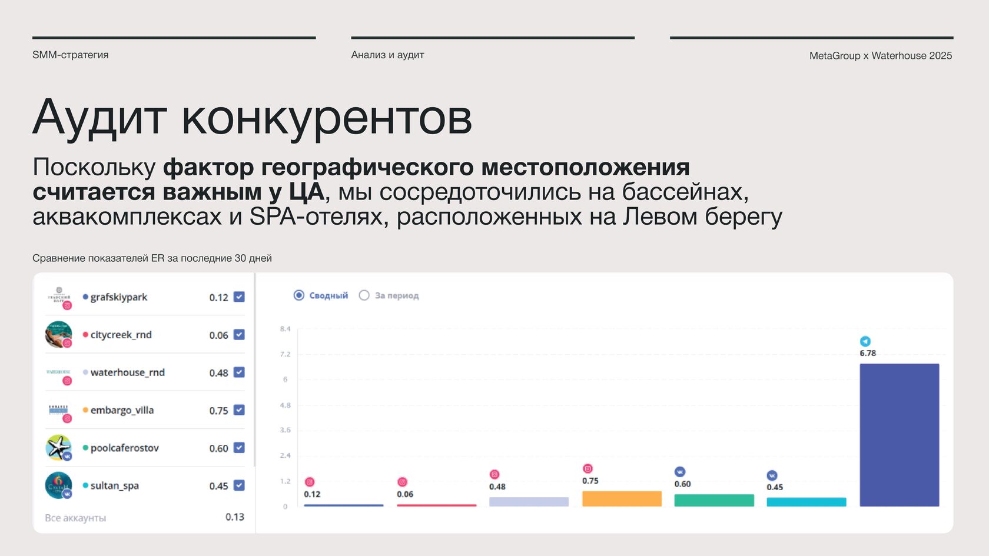989x556 pixels.
Task: Click the MetaGroup x Waterhouse 2025 header text
Action: (881, 55)
